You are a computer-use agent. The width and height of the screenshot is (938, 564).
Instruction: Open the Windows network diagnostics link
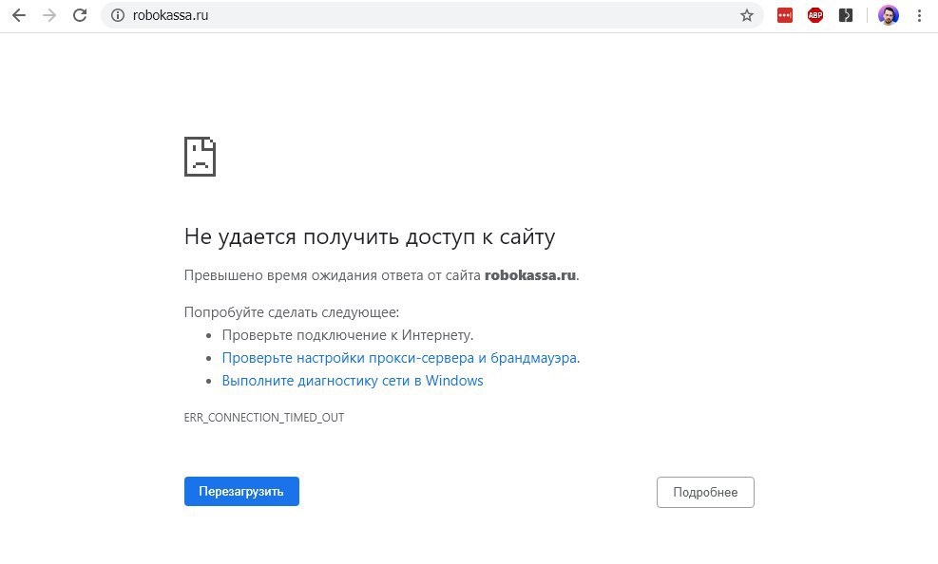pyautogui.click(x=353, y=381)
